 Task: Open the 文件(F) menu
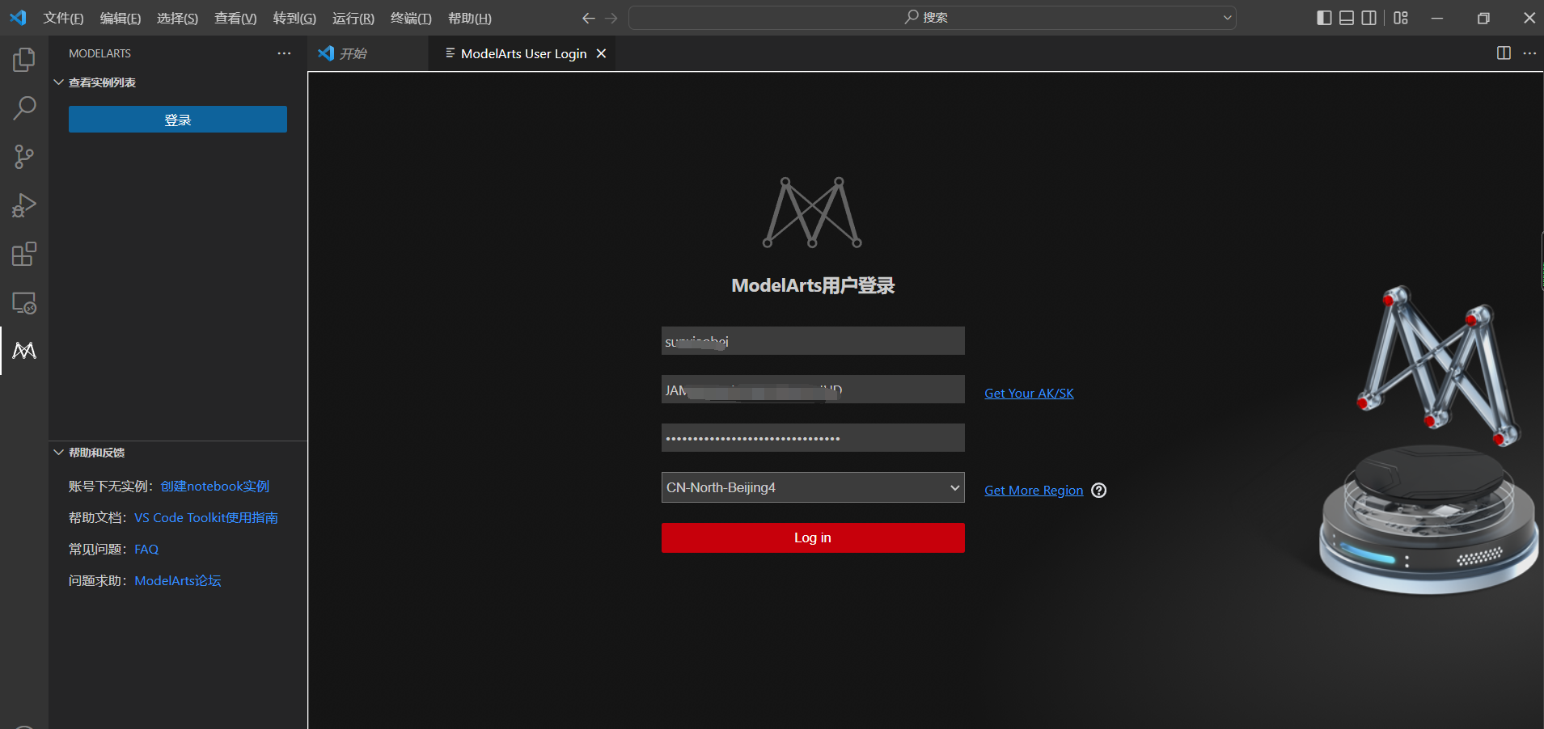point(63,18)
